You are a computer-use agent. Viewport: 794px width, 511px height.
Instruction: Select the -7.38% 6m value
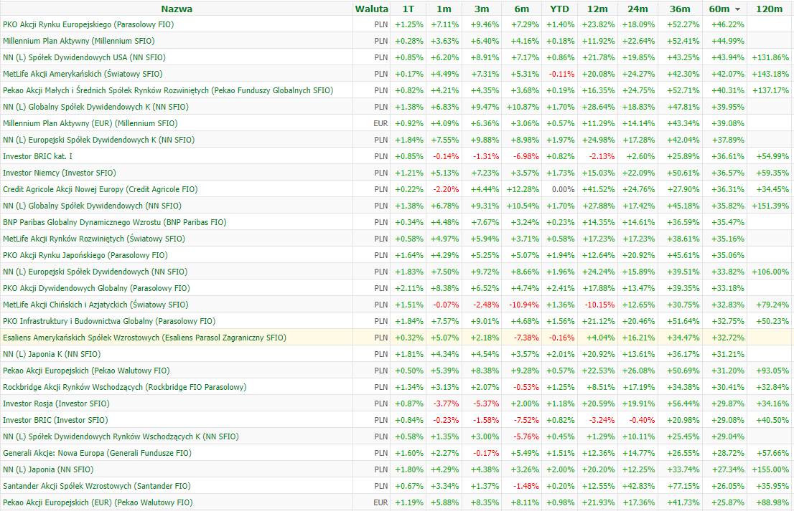(x=526, y=338)
